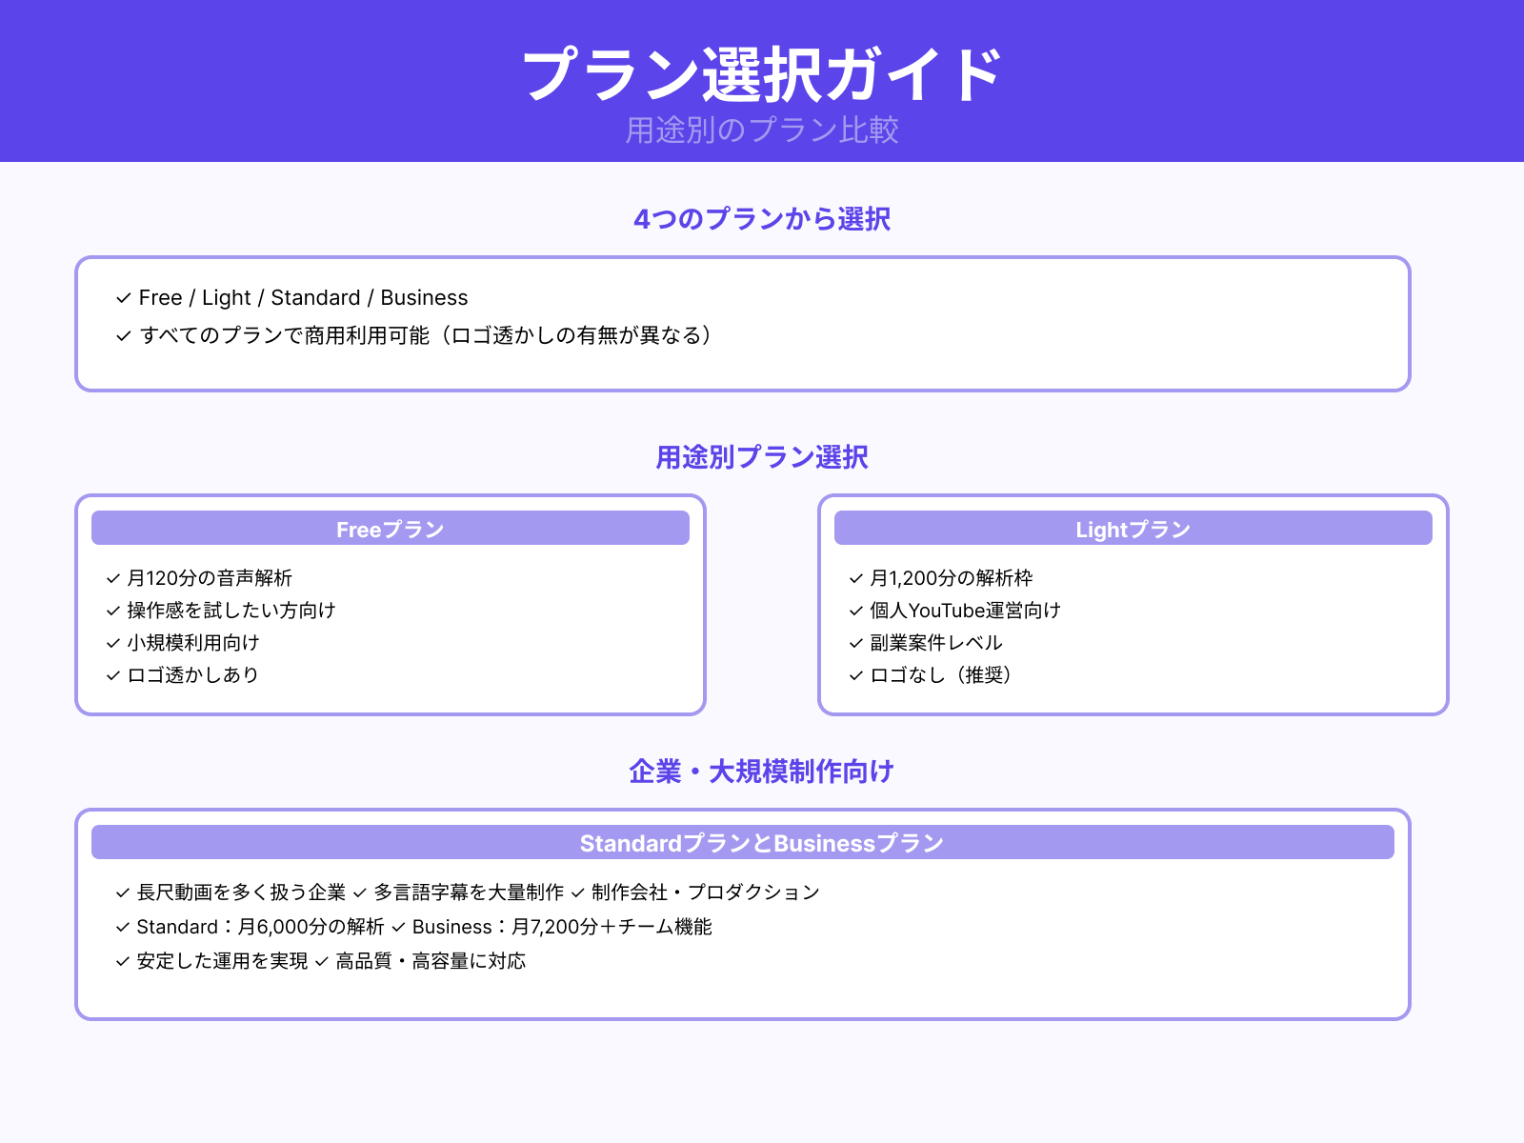Screen dimensions: 1524x1143
Task: Click the checkmark next to 長尺動画を多く扱う企業
Action: [122, 892]
